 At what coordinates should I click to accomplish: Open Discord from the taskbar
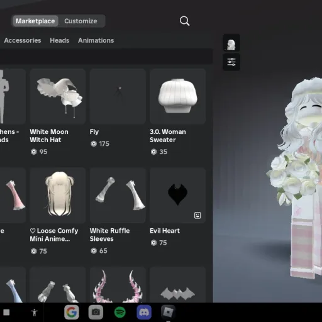pyautogui.click(x=144, y=313)
